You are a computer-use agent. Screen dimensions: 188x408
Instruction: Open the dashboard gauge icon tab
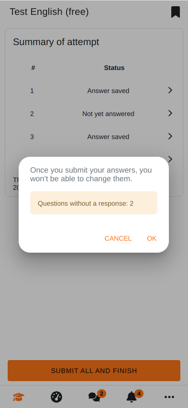[x=56, y=397]
